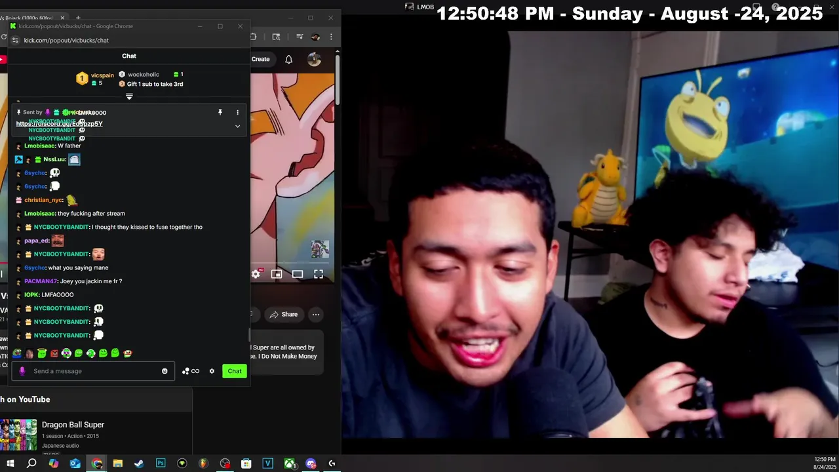
Task: Open Photoshop from the taskbar
Action: click(161, 463)
